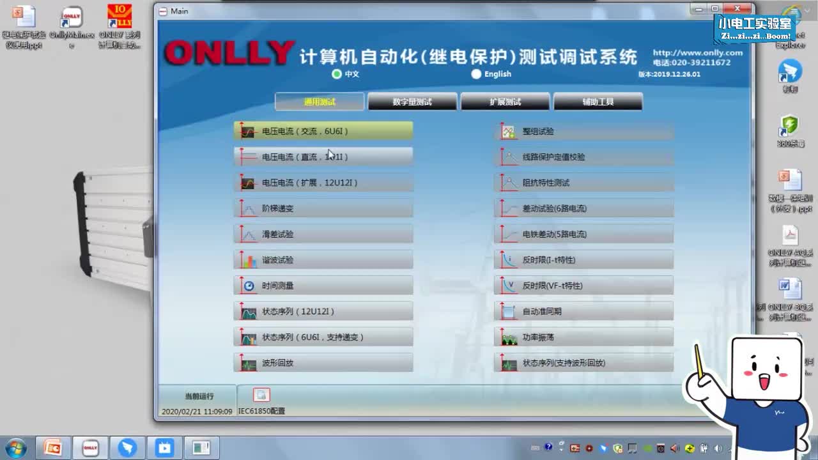The height and width of the screenshot is (460, 818).
Task: Click the 反时限(VF-t特性) icon
Action: click(x=508, y=286)
